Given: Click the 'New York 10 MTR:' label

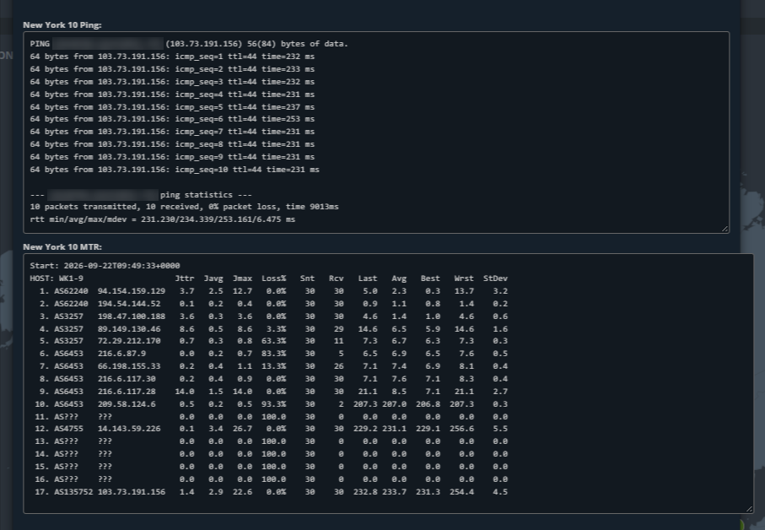Looking at the screenshot, I should 62,247.
